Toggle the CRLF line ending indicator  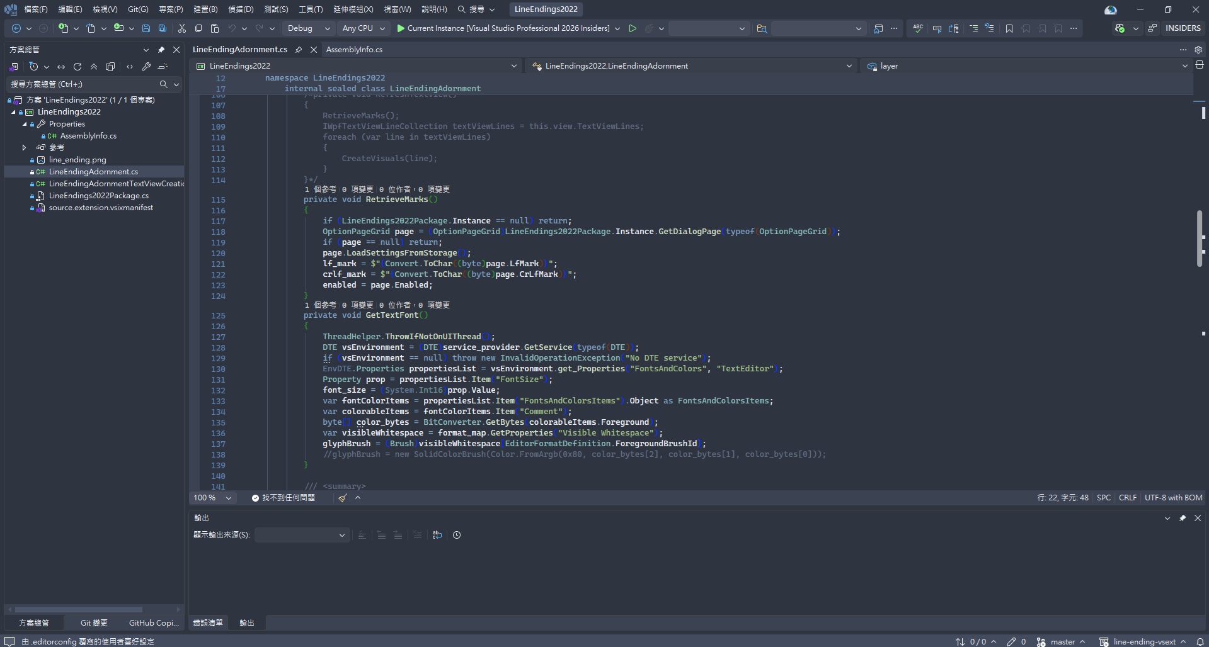tap(1126, 497)
